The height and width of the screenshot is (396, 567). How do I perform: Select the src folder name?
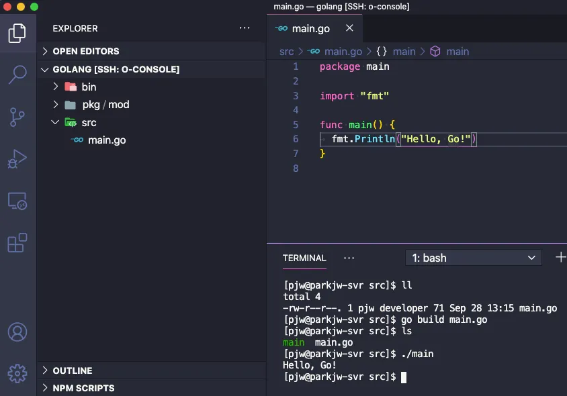pyautogui.click(x=89, y=123)
